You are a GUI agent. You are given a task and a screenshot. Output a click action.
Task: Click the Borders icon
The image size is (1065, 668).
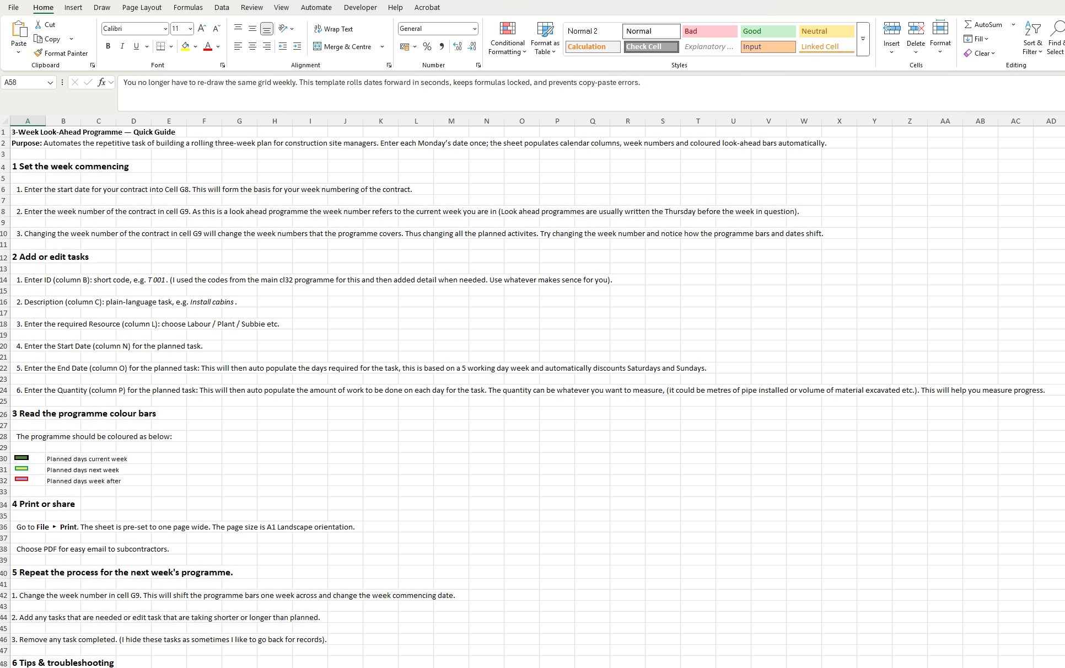161,46
